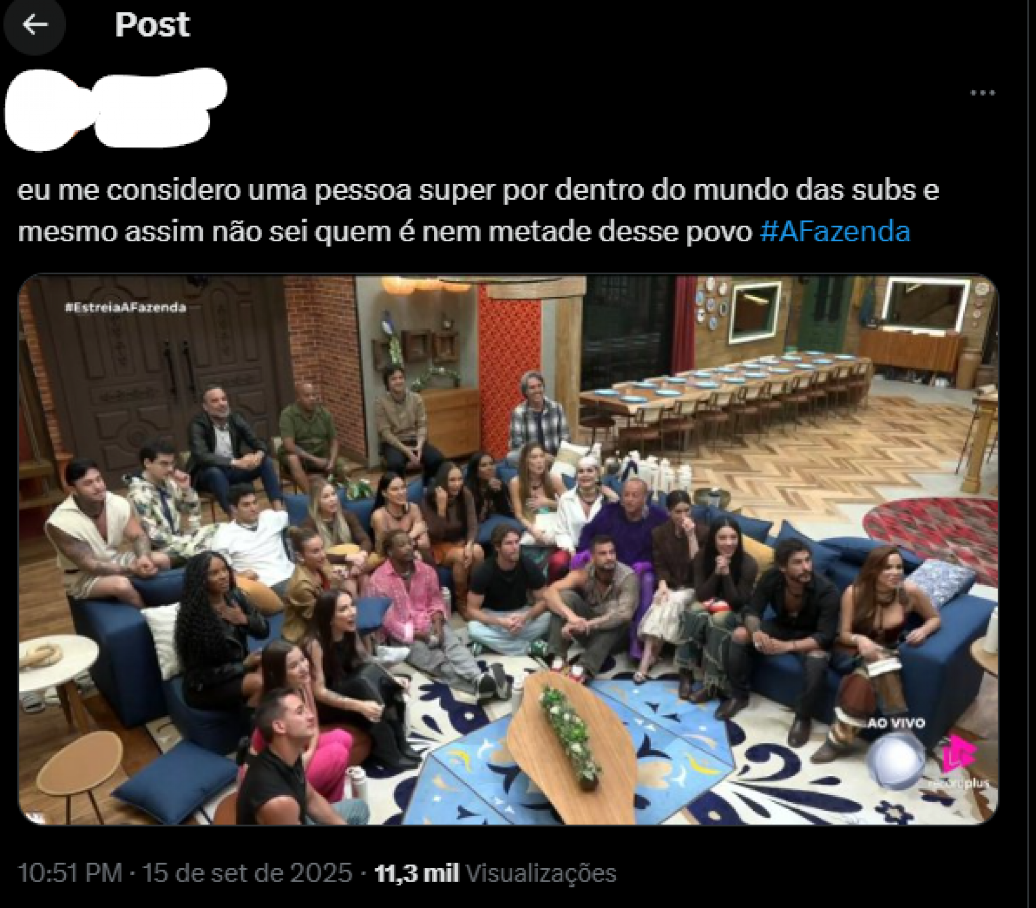Click the pink RecordPlus logo in the photo
The height and width of the screenshot is (908, 1036).
959,754
